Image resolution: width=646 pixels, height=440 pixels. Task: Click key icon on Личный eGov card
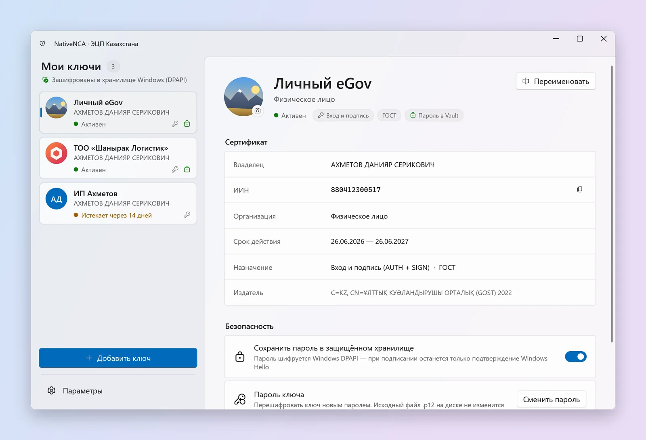pyautogui.click(x=175, y=124)
